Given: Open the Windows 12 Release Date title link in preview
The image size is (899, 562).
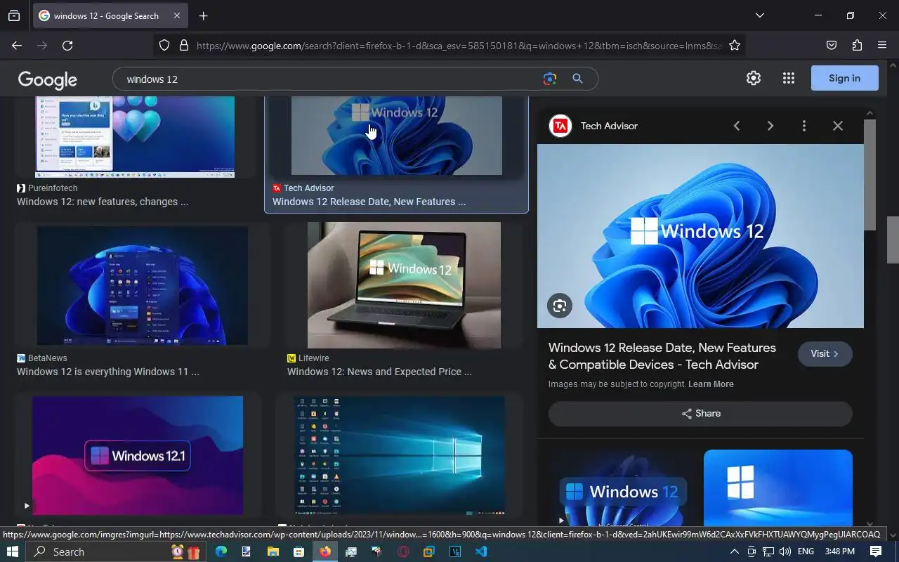Looking at the screenshot, I should 662,356.
